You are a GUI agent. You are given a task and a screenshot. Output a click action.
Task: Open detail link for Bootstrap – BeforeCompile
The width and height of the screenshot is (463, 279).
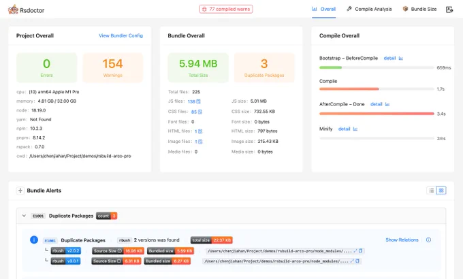tap(389, 58)
